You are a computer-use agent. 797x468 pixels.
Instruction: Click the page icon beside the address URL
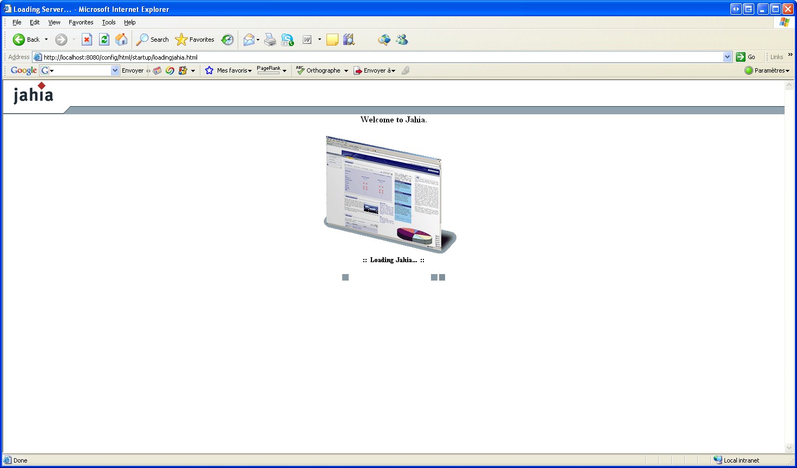pos(37,57)
